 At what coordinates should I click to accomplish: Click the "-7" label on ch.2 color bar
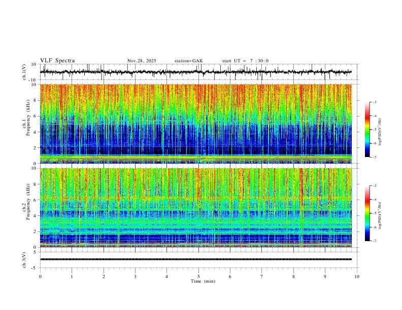[375, 241]
